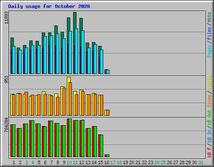214x167 pixels.
Task: Click the orange Sites bar for day 12
Action: (x=83, y=104)
